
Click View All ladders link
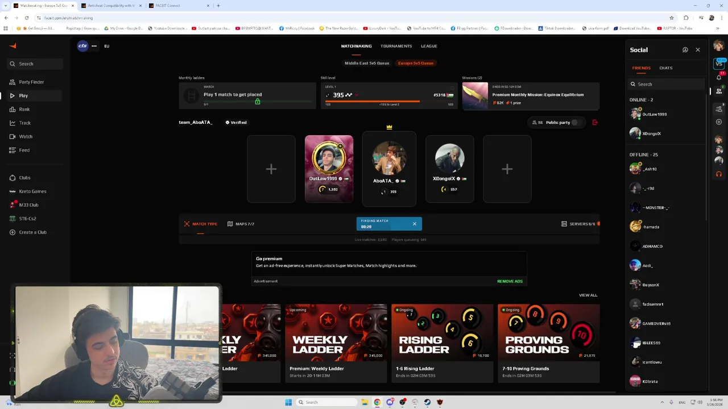pyautogui.click(x=588, y=295)
